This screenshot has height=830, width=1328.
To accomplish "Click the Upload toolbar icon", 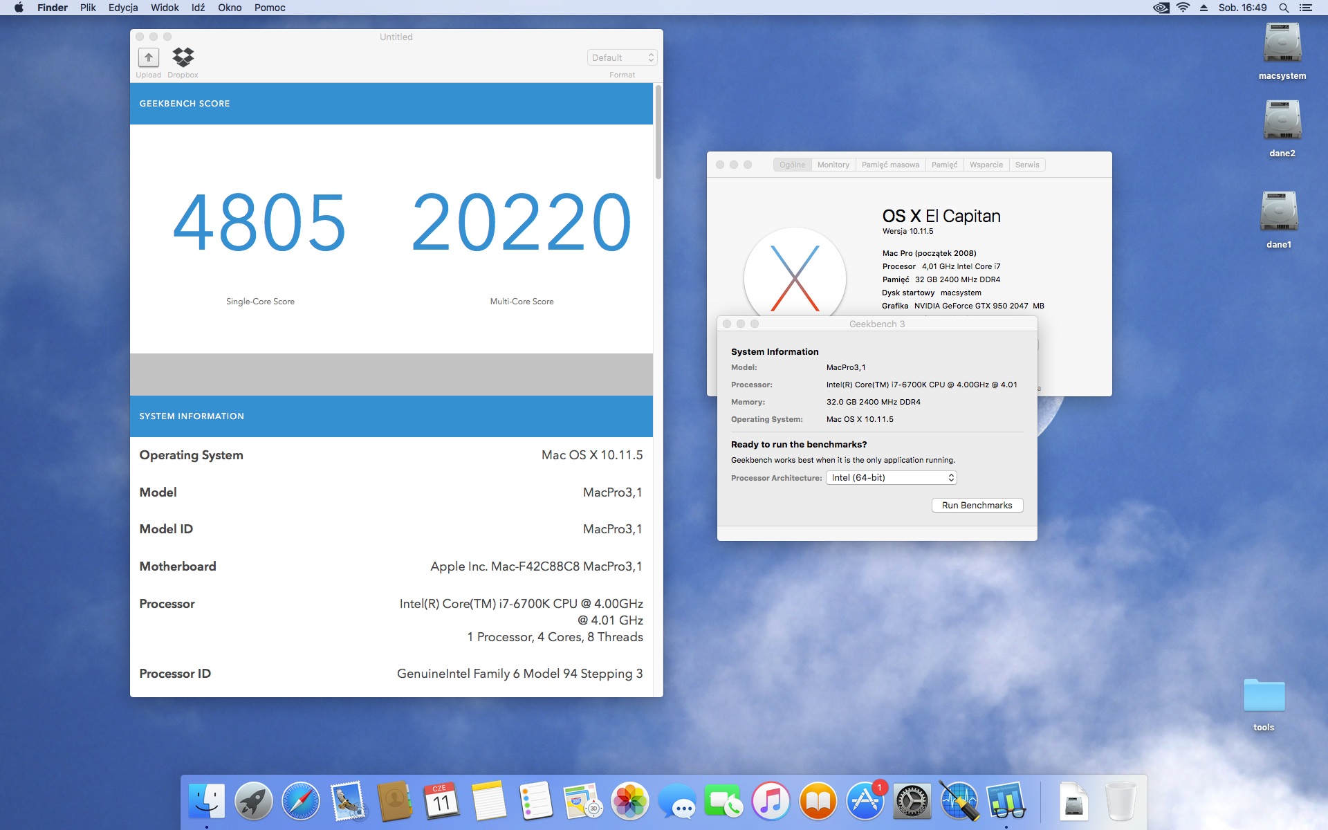I will [148, 58].
